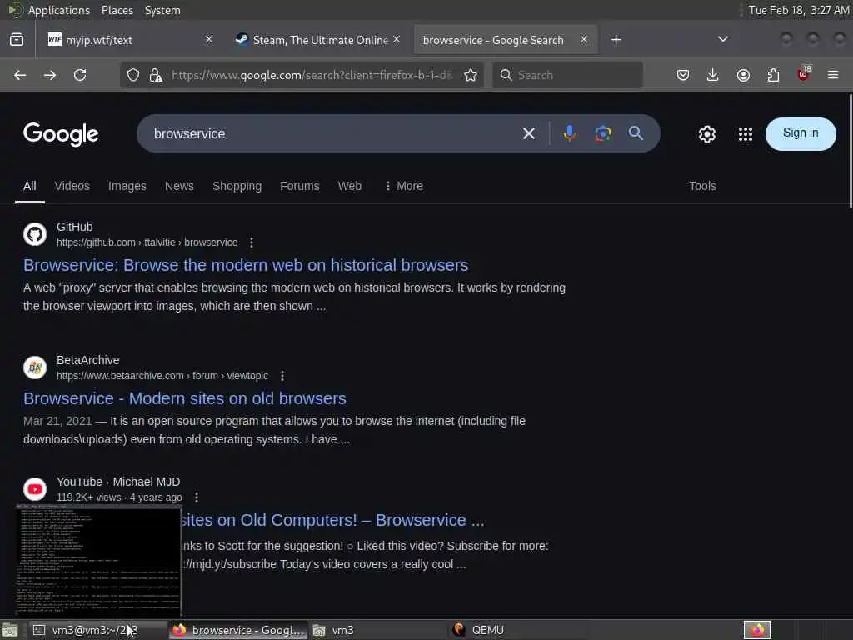853x640 pixels.
Task: Select the Videos search filter
Action: click(x=72, y=186)
